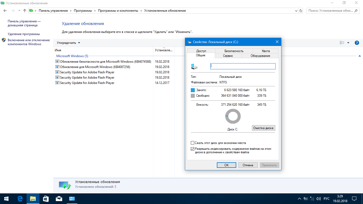Click the view layout icon in the toolbar

(x=342, y=43)
